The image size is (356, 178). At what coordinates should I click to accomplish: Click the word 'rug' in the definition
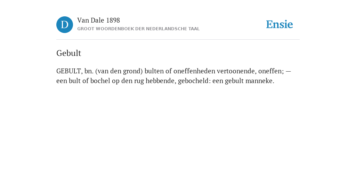[139, 81]
